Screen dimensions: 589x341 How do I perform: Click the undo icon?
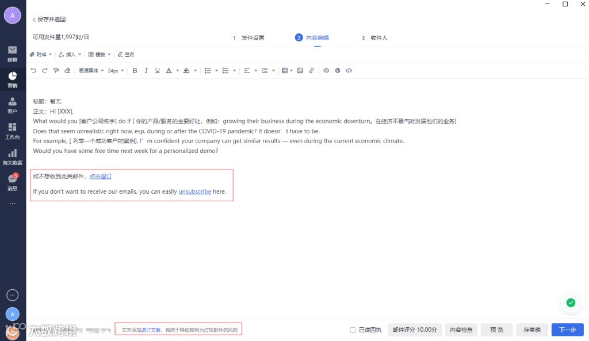point(33,71)
